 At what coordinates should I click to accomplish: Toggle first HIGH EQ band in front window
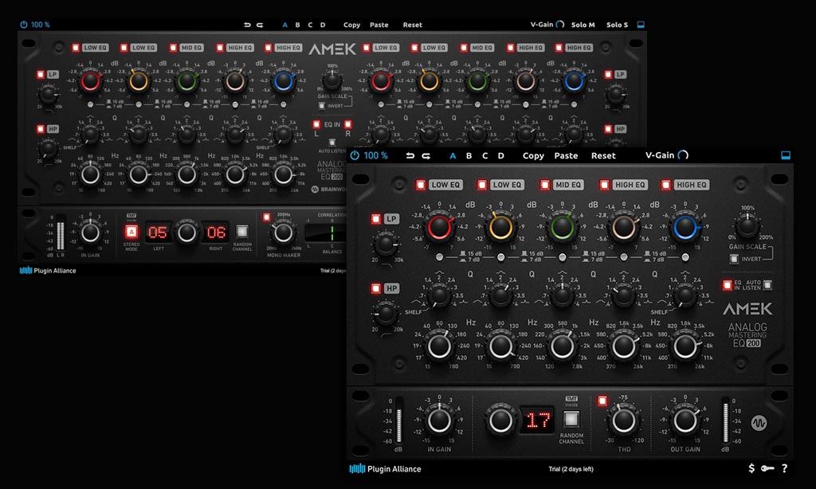point(604,185)
